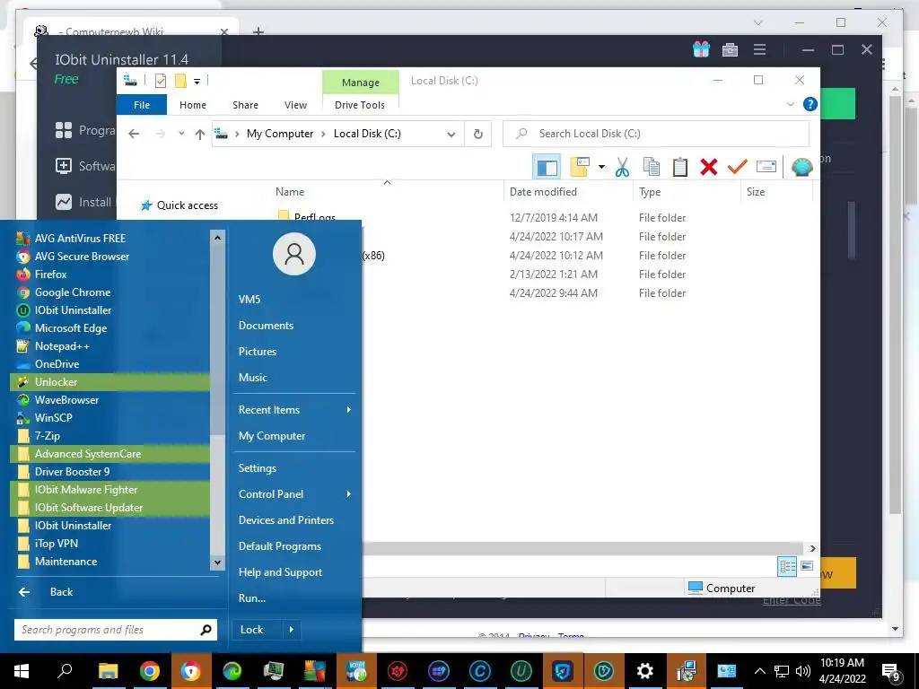Click the Copy pages icon

pyautogui.click(x=652, y=167)
